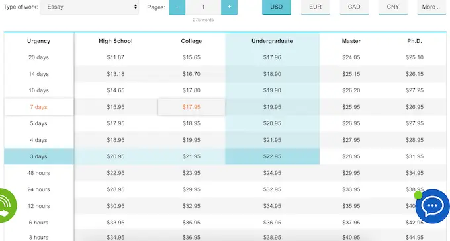Select the 48 hours urgency row
450x241 pixels.
39,173
